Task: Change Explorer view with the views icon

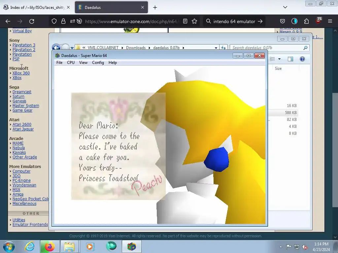Action: [272, 59]
